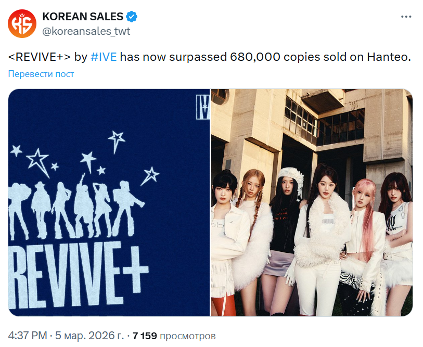This screenshot has width=423, height=347.
Task: Click the KOREAN SALES display name
Action: [83, 17]
